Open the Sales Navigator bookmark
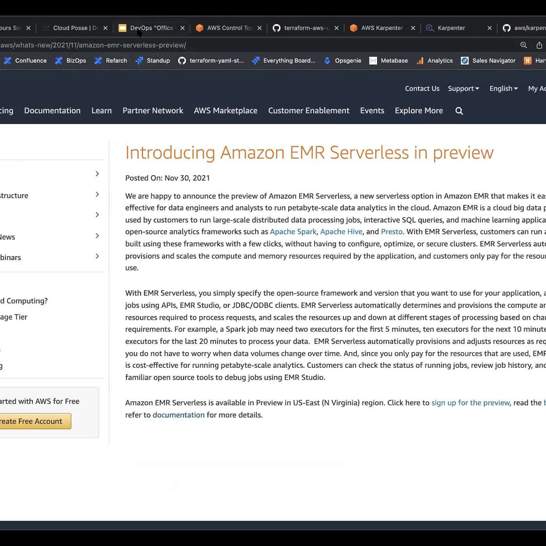Screen dimensions: 546x546 (488, 60)
